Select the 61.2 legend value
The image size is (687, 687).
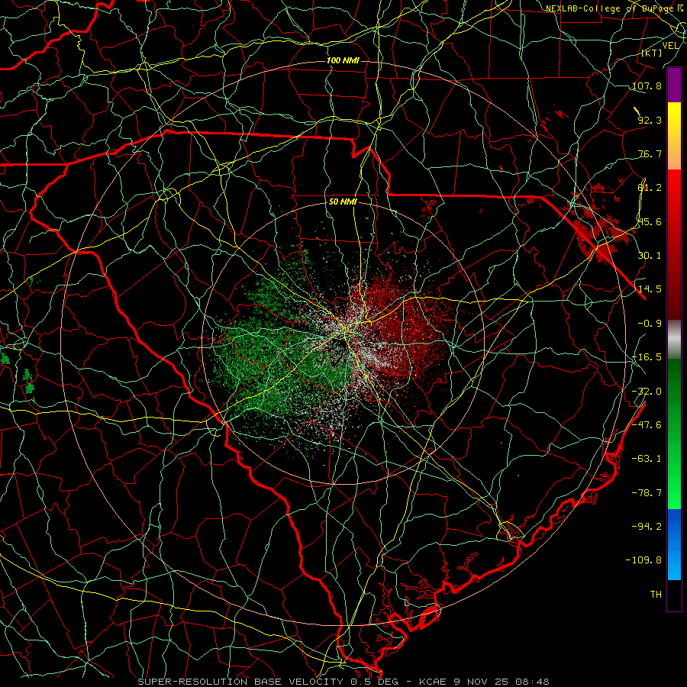pos(650,188)
